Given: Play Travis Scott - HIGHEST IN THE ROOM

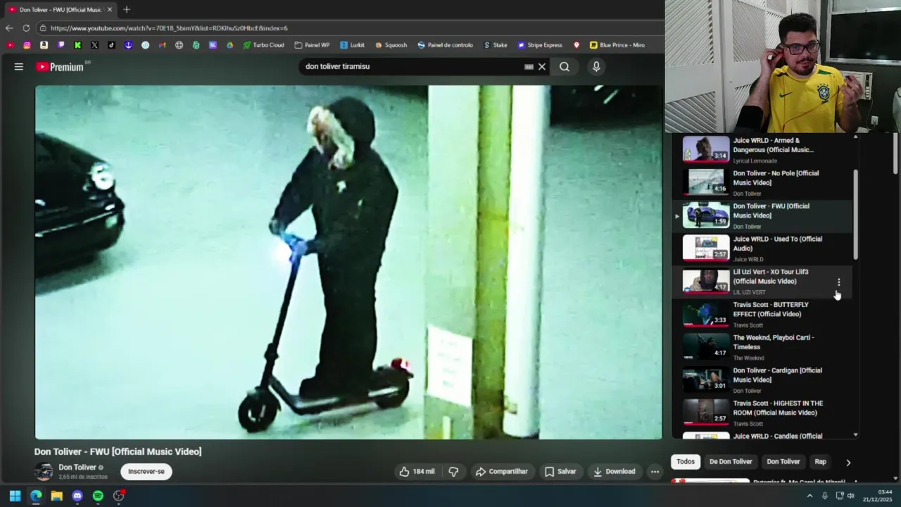Looking at the screenshot, I should pyautogui.click(x=762, y=413).
